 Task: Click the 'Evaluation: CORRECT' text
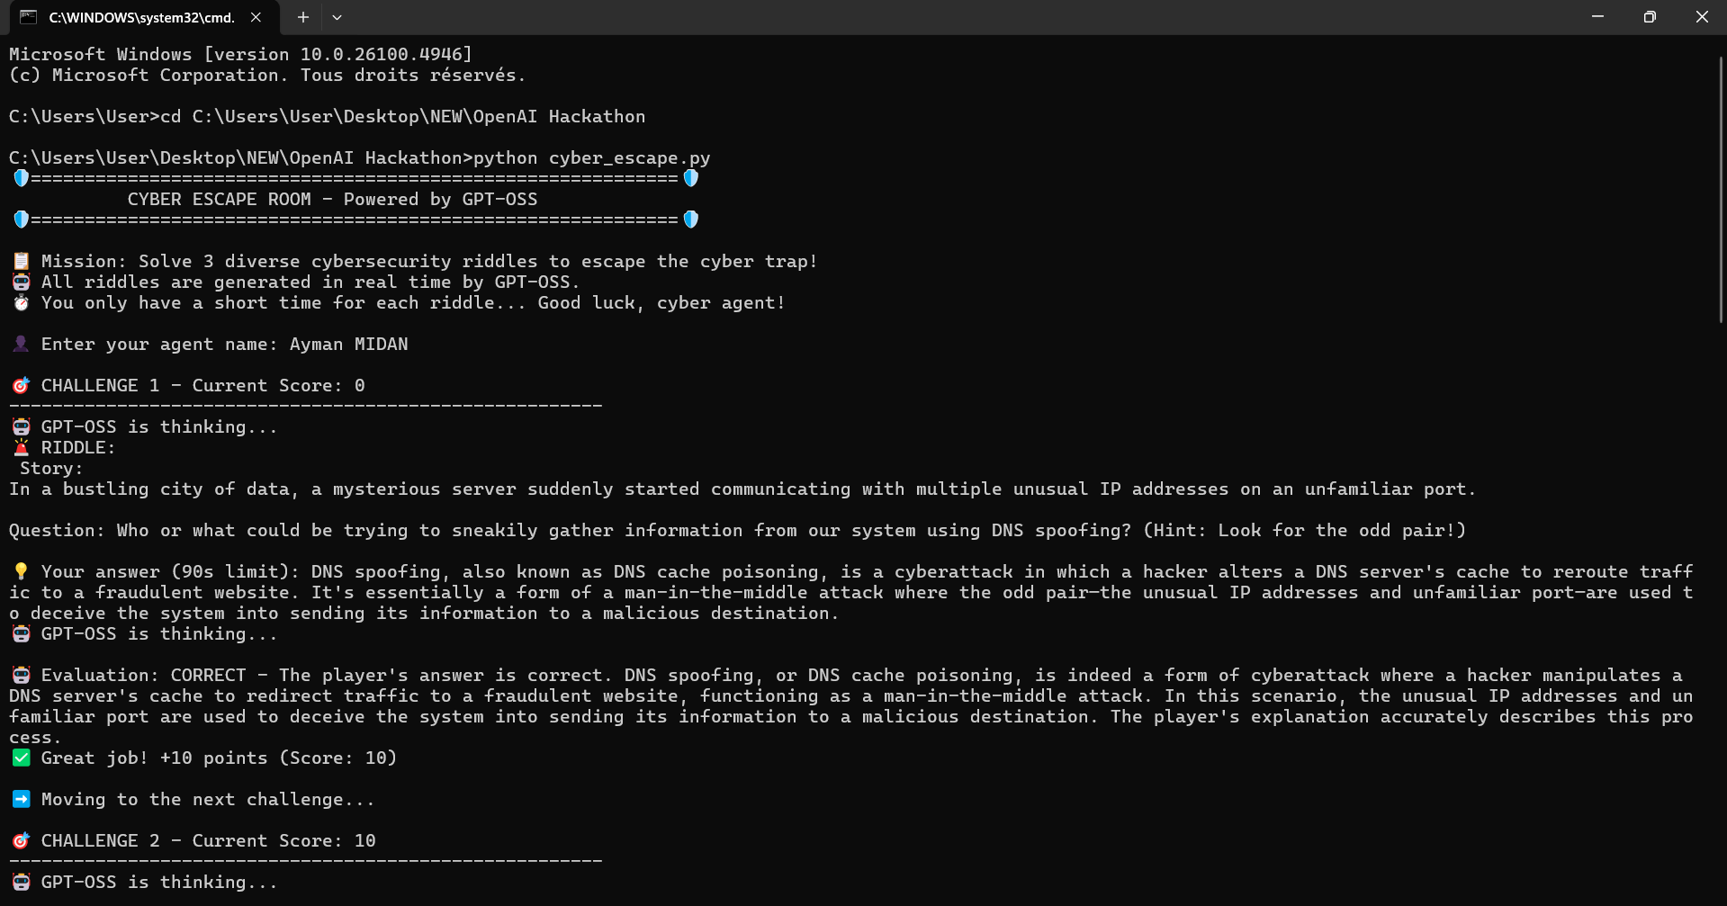143,676
